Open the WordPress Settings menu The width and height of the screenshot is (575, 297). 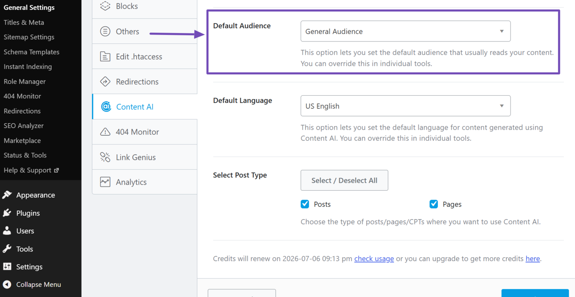click(41, 267)
